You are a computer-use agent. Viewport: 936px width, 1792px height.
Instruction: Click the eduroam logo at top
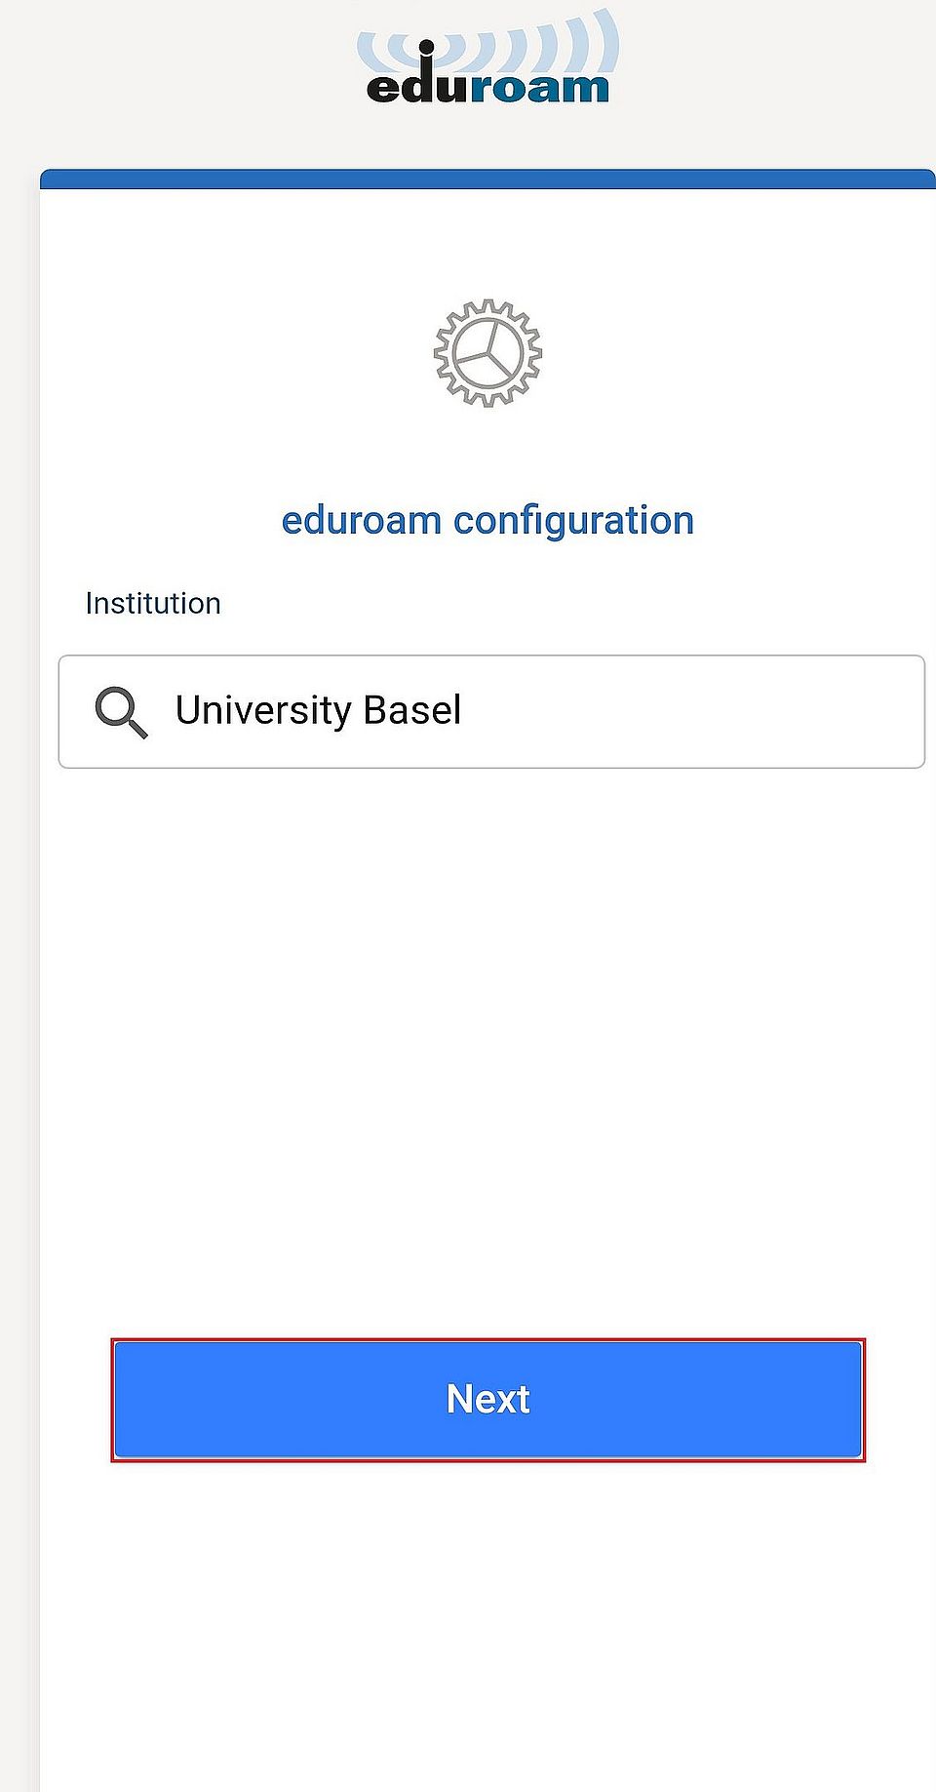pyautogui.click(x=487, y=60)
